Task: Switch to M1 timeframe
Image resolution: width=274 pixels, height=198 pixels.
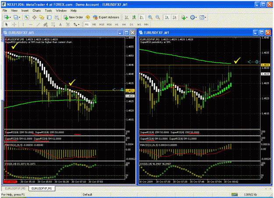Action: coord(87,25)
